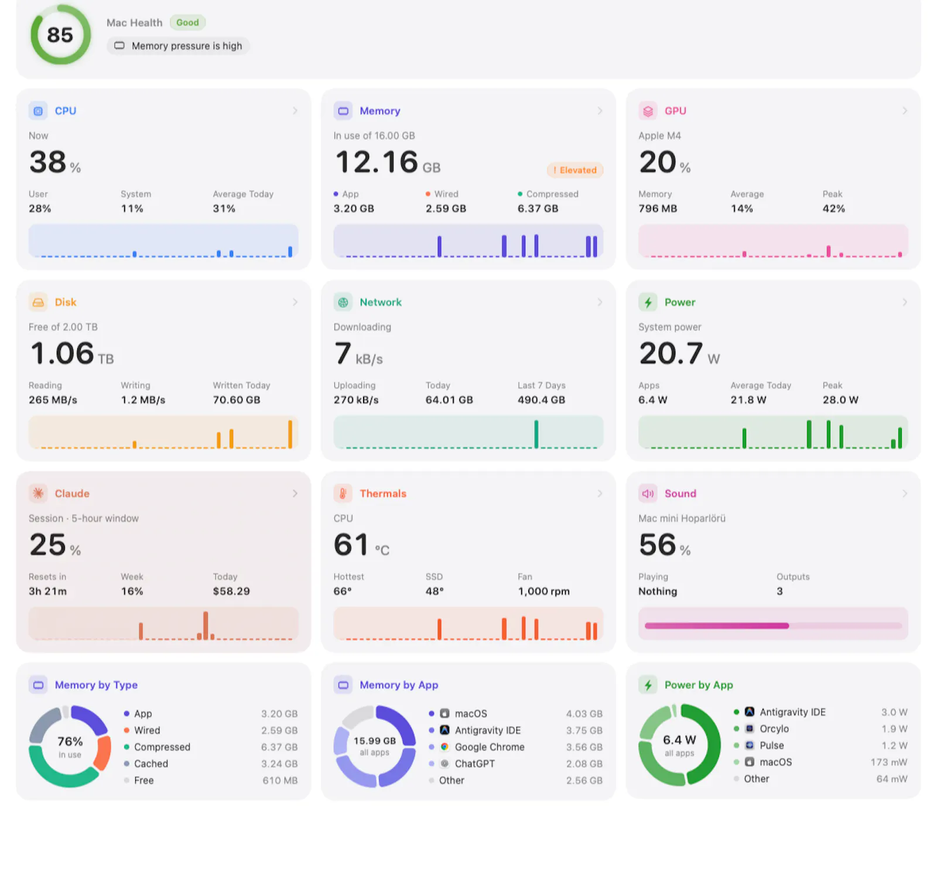Open Network details via chevron

600,302
